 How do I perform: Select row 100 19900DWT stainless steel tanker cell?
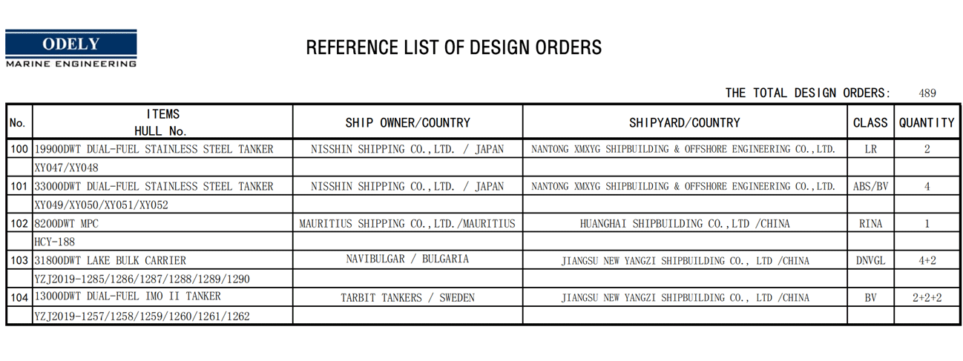[x=162, y=149]
